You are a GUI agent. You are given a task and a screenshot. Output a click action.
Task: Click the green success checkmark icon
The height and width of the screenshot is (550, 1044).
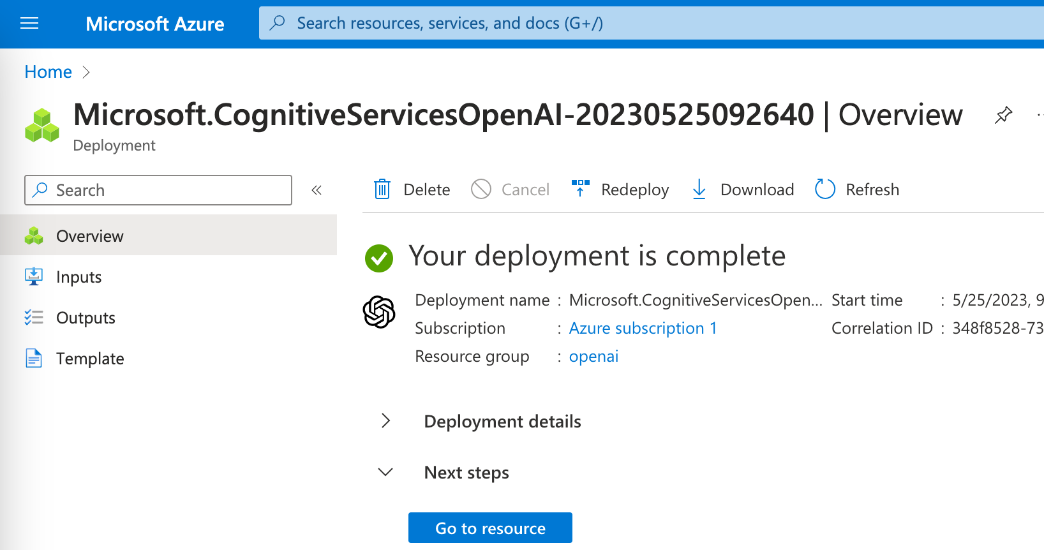[379, 258]
